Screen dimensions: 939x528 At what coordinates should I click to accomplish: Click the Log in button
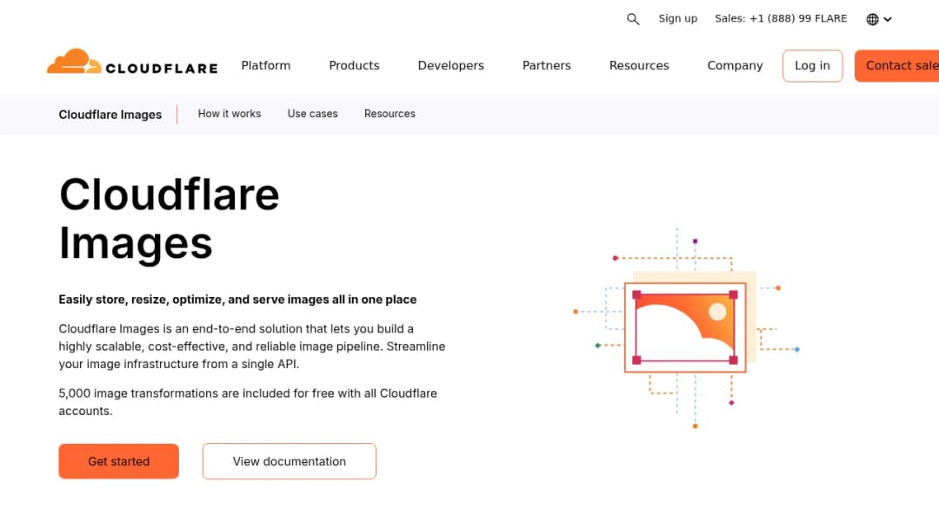tap(813, 66)
